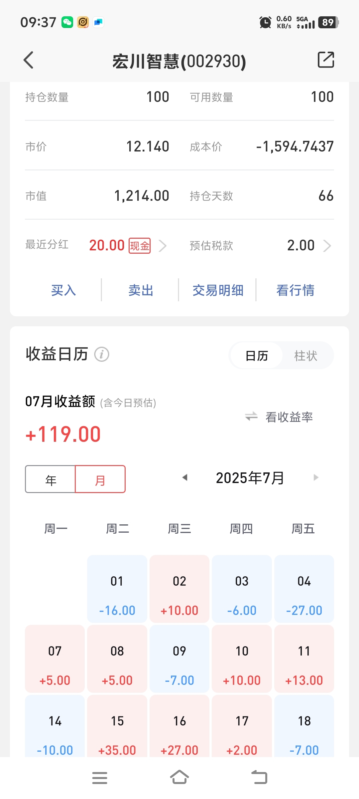Expand 最近分红 details chevron
Viewport: 359px width, 799px height.
[x=163, y=246]
